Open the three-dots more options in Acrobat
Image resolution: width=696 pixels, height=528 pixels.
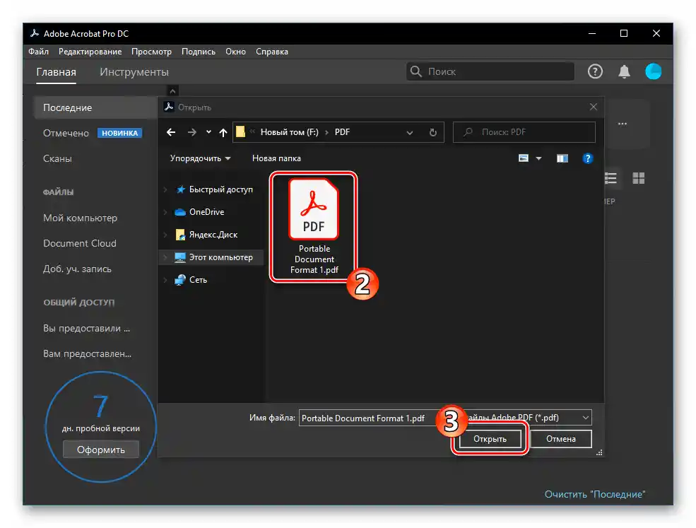coord(623,124)
